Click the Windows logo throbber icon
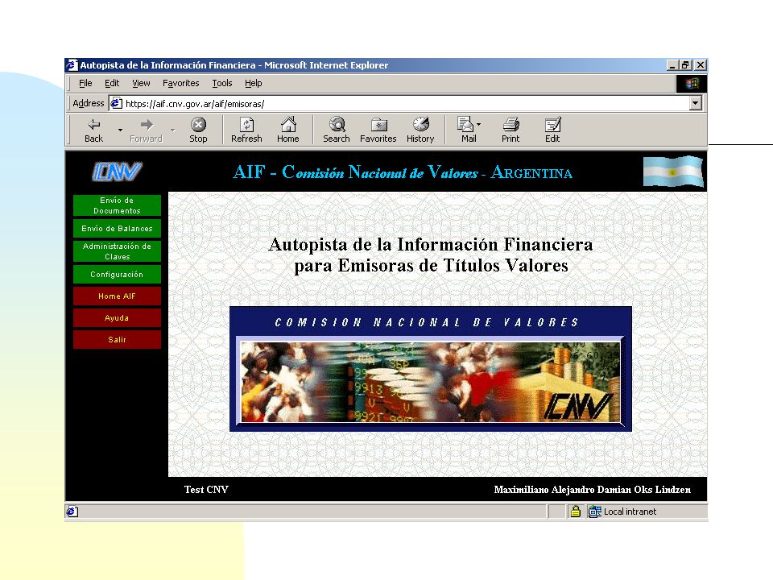Screen dimensions: 773x580 pyautogui.click(x=691, y=83)
